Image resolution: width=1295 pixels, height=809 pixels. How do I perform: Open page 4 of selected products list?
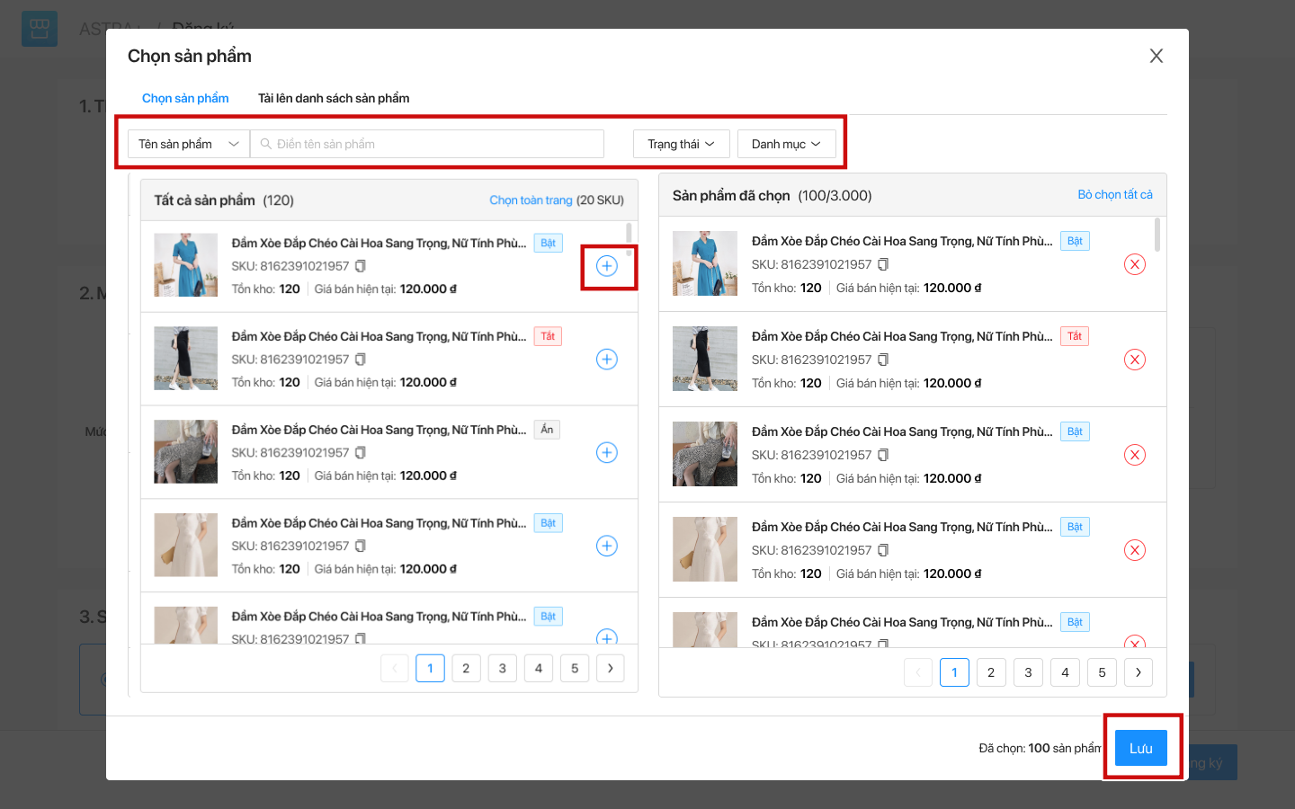pyautogui.click(x=1065, y=672)
